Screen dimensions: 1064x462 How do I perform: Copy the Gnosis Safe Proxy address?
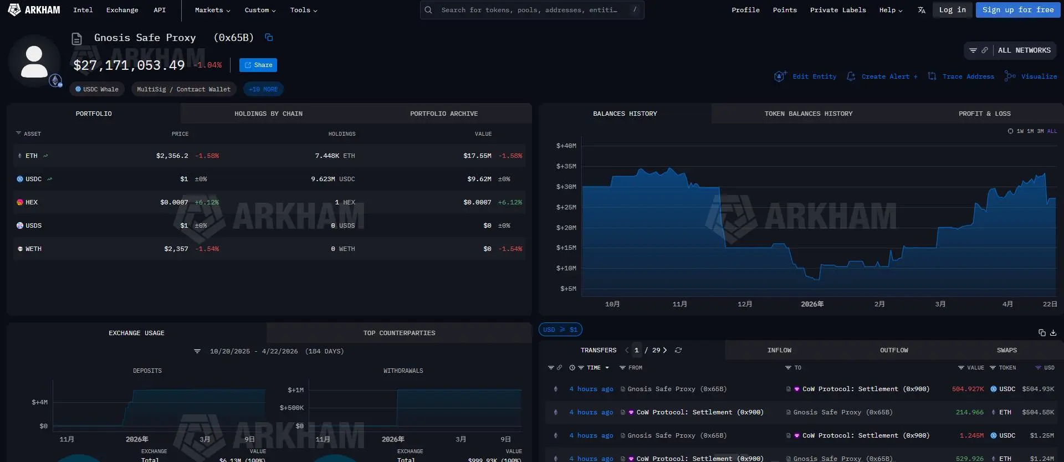[269, 38]
